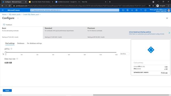This screenshot has height=96, width=171.
Task: Click the third-party cookie eye icon
Action: click(150, 6)
